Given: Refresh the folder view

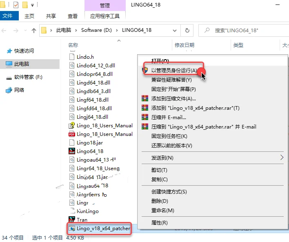Looking at the screenshot, I should click(x=187, y=31).
